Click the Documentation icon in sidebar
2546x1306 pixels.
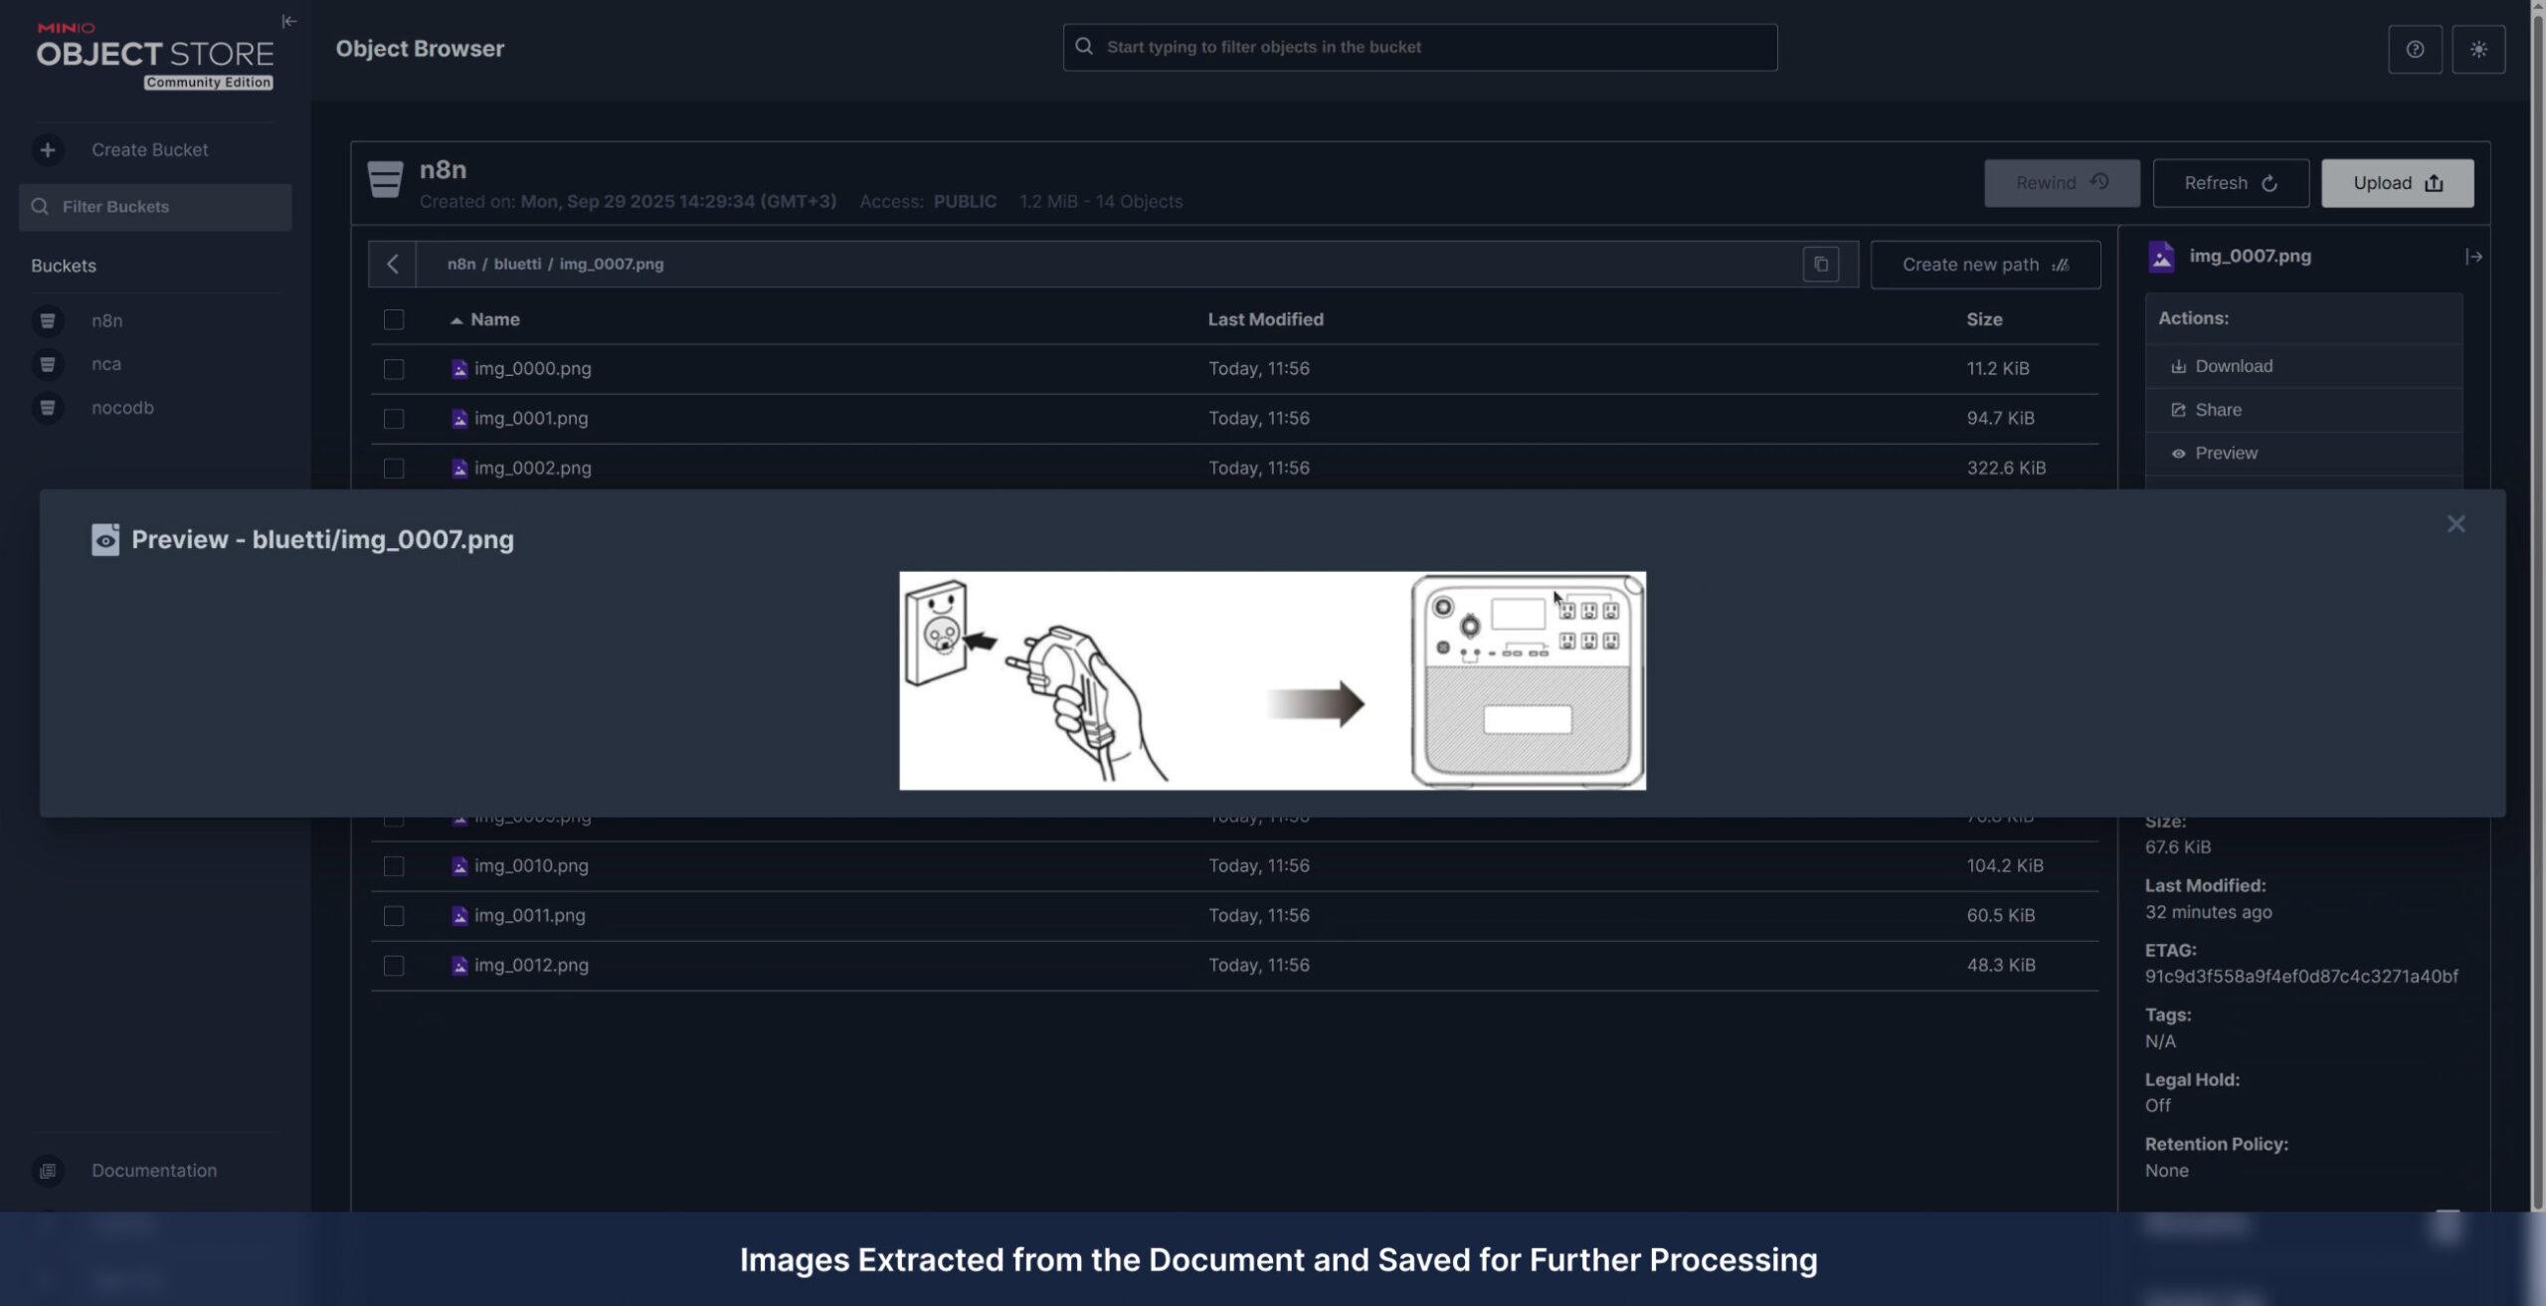coord(47,1171)
